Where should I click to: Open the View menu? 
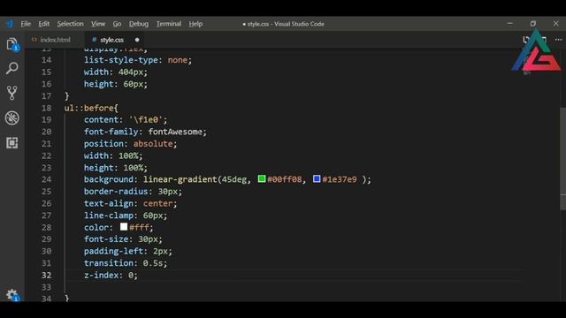click(x=98, y=24)
